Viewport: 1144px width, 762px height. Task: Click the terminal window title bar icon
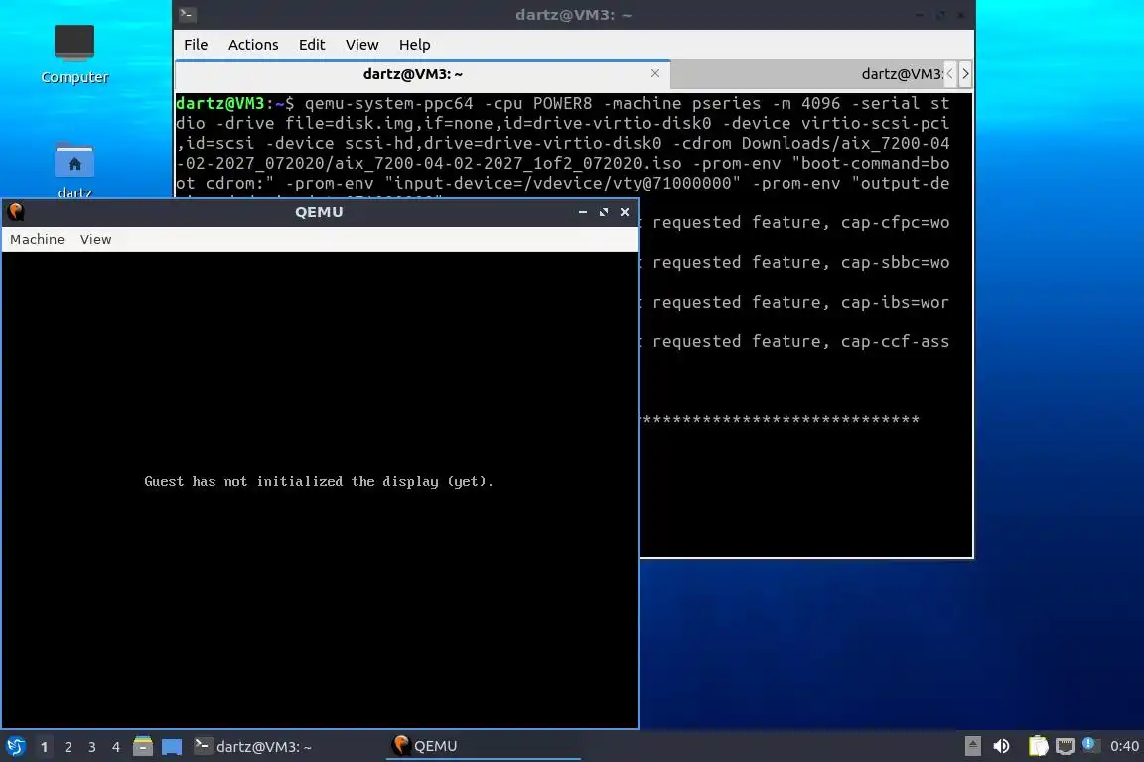coord(187,14)
